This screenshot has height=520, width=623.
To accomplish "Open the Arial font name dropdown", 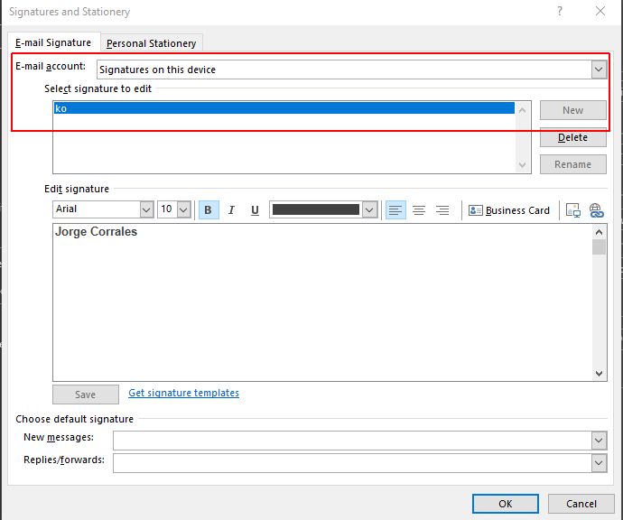I will tap(146, 209).
